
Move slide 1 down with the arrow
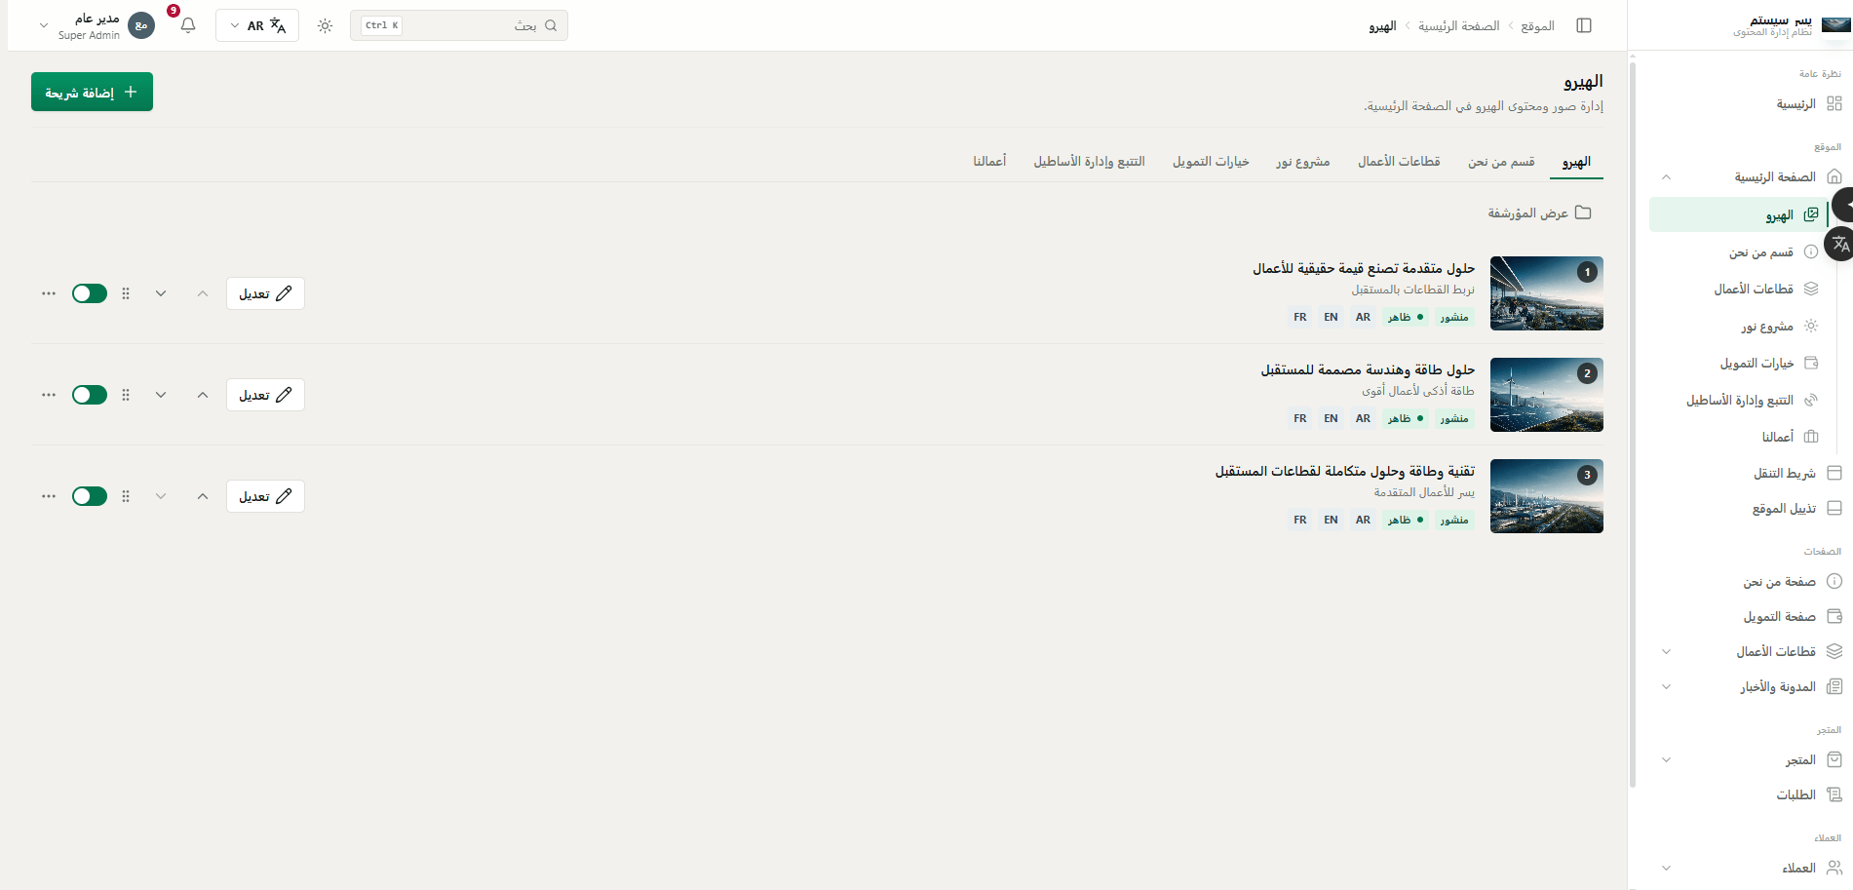(x=161, y=293)
